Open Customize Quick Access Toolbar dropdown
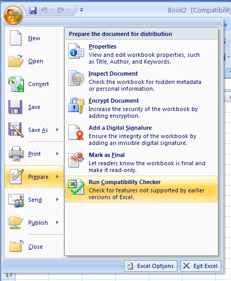Viewport: 231px width, 281px height. click(81, 10)
